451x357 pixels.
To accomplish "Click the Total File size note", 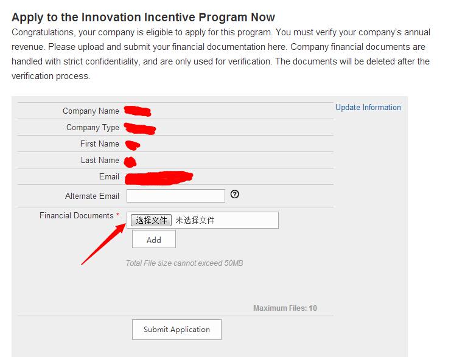I will [x=184, y=263].
